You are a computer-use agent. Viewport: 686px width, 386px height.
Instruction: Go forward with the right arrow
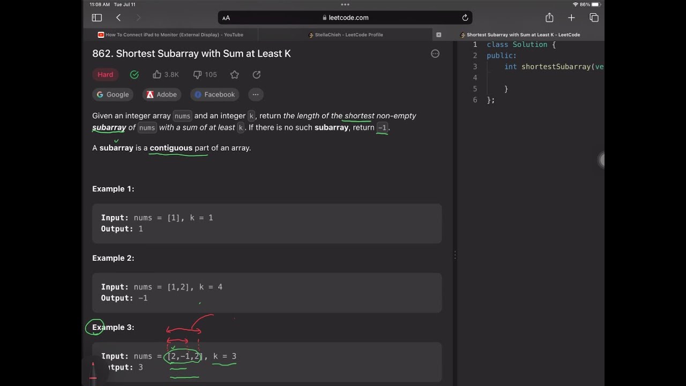tap(138, 18)
